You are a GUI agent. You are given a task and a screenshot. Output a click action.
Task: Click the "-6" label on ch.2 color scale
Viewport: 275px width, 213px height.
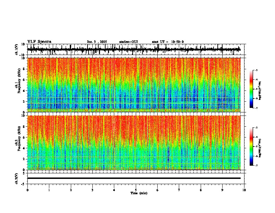coord(256,156)
